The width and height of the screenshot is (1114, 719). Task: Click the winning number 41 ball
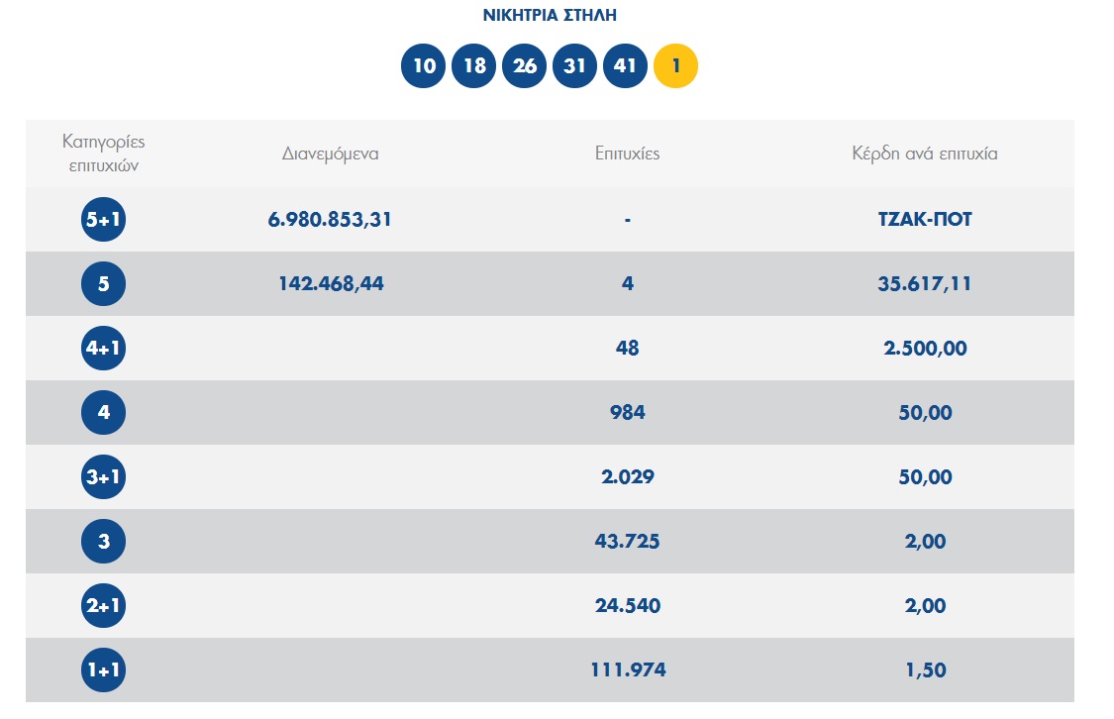click(626, 66)
